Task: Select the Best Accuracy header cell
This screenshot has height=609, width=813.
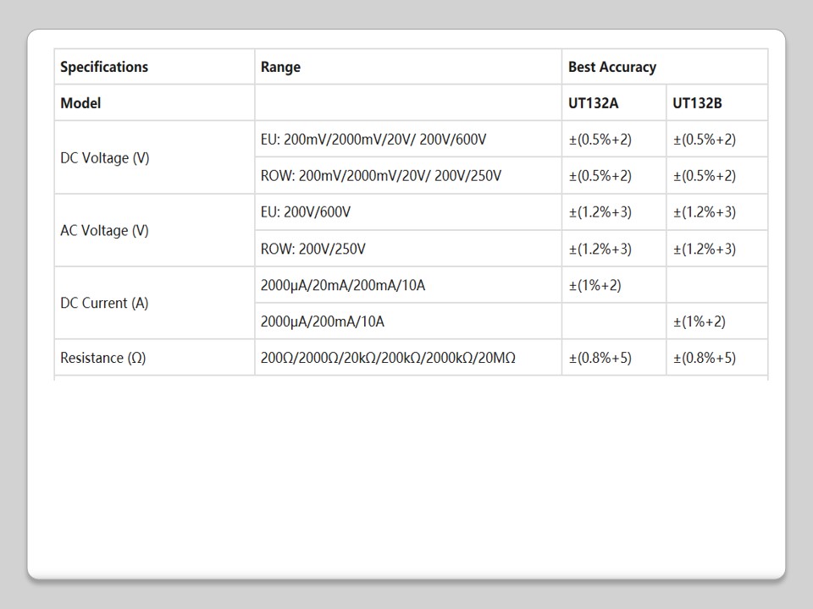Action: pyautogui.click(x=611, y=67)
